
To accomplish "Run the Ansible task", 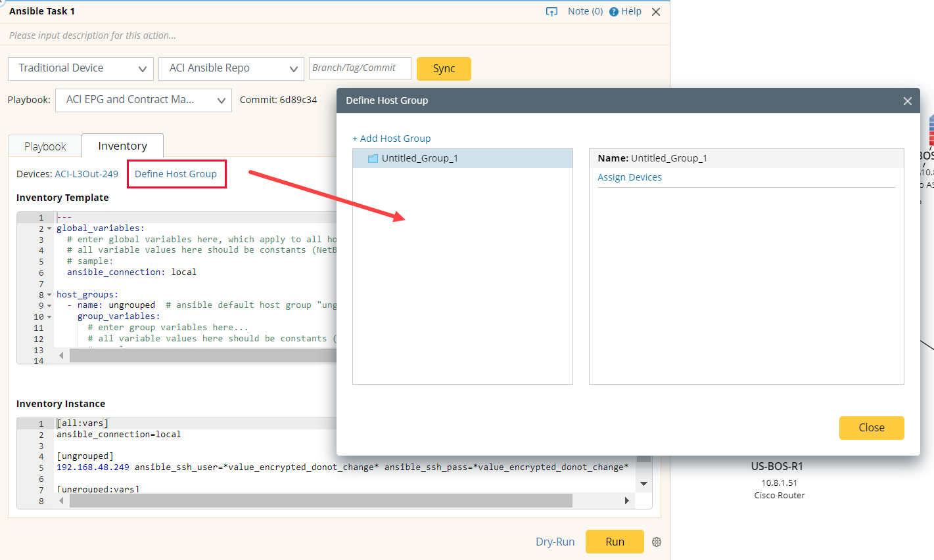I will [614, 542].
